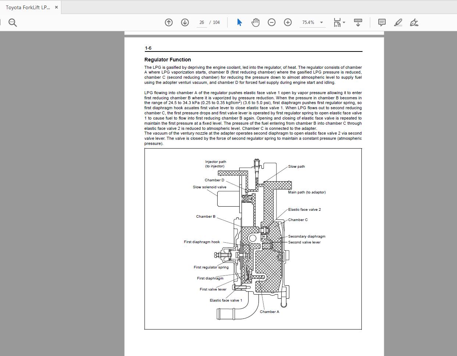The height and width of the screenshot is (356, 457).
Task: Click the fit-width page display icon
Action: tap(337, 22)
